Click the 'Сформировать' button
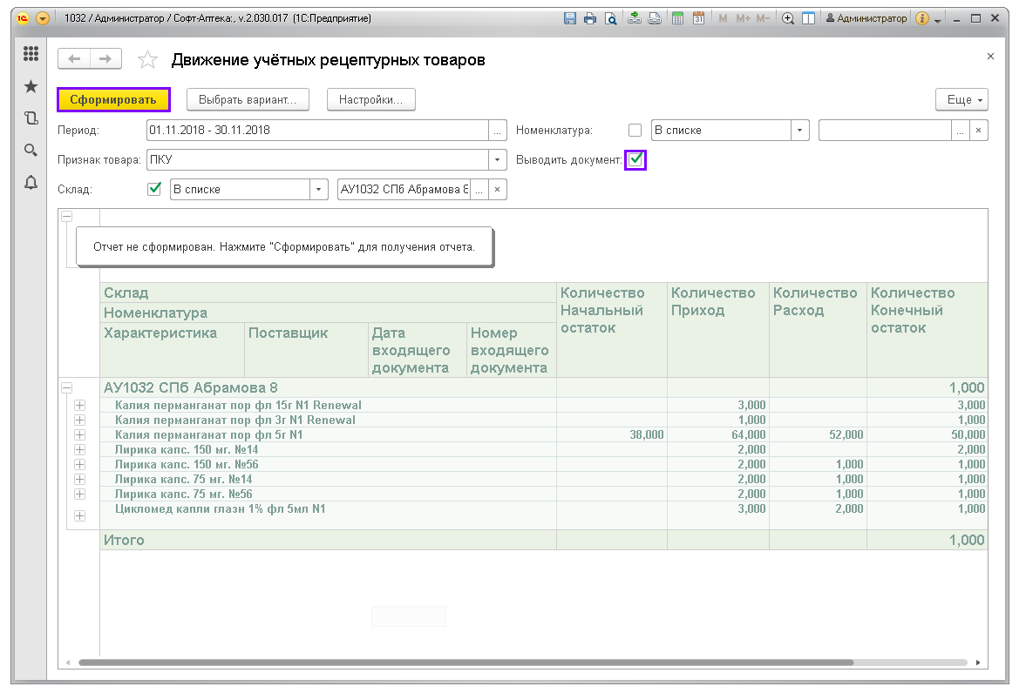 pos(113,100)
